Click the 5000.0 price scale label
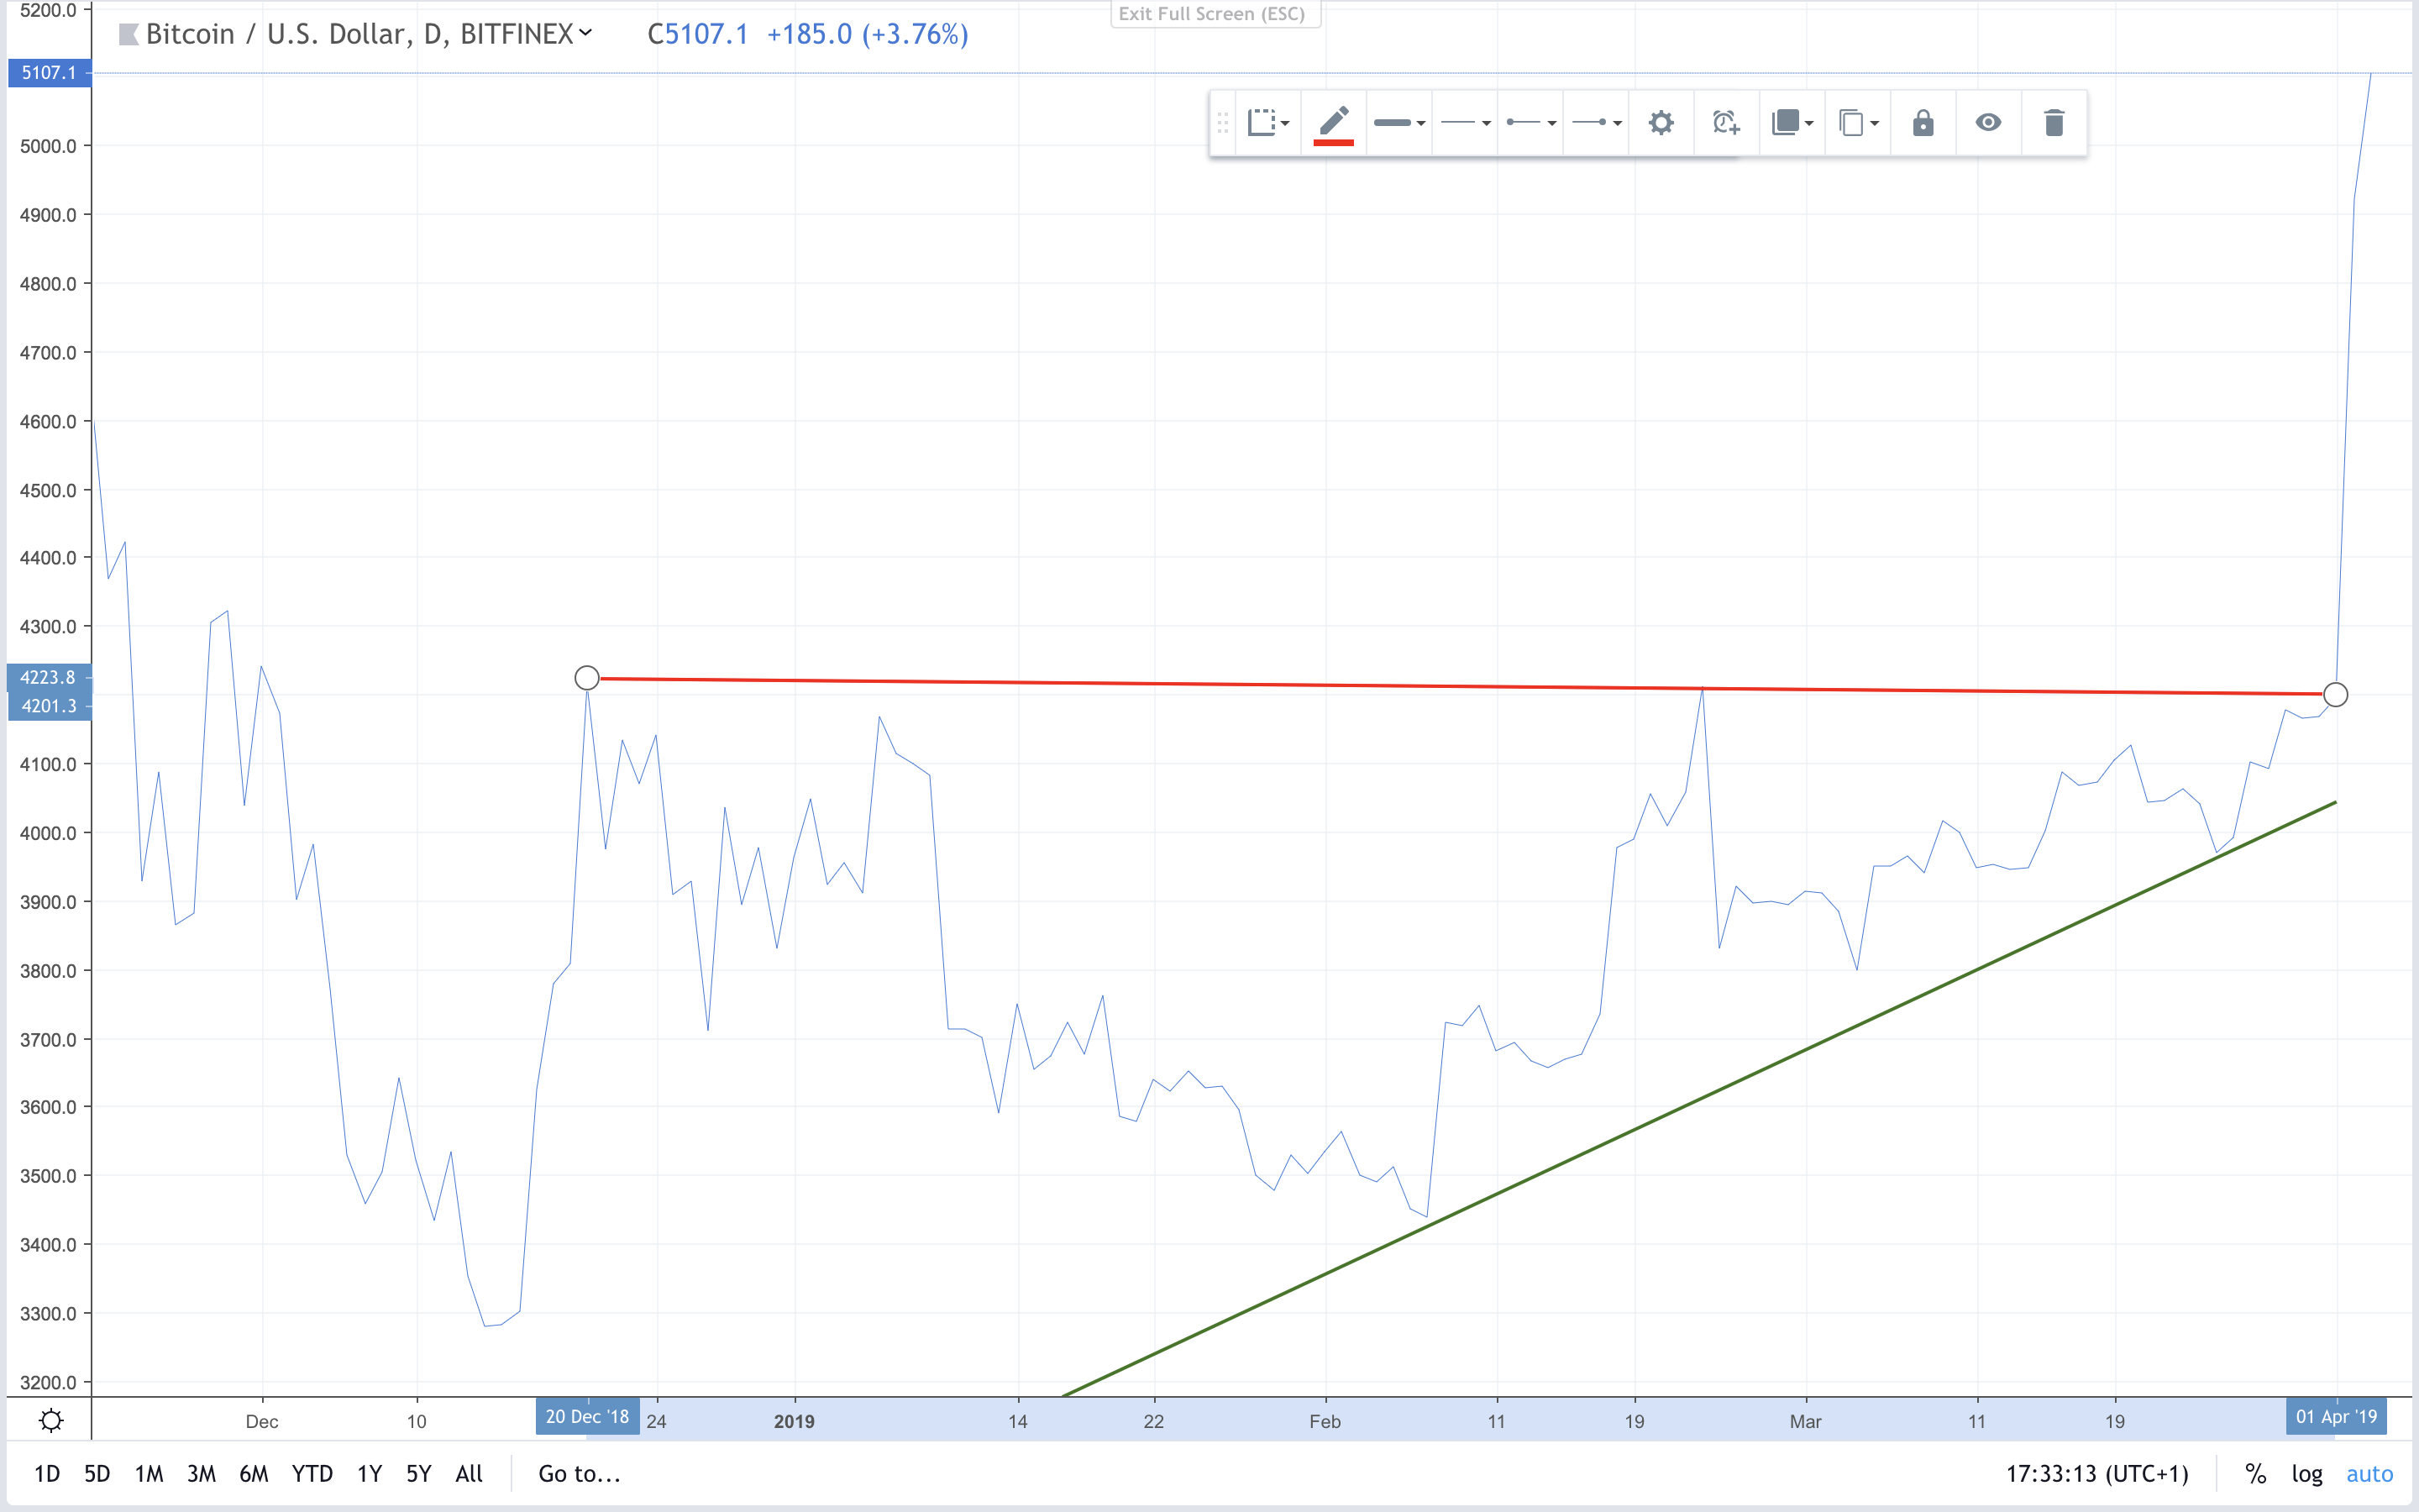The height and width of the screenshot is (1512, 2419). click(48, 146)
